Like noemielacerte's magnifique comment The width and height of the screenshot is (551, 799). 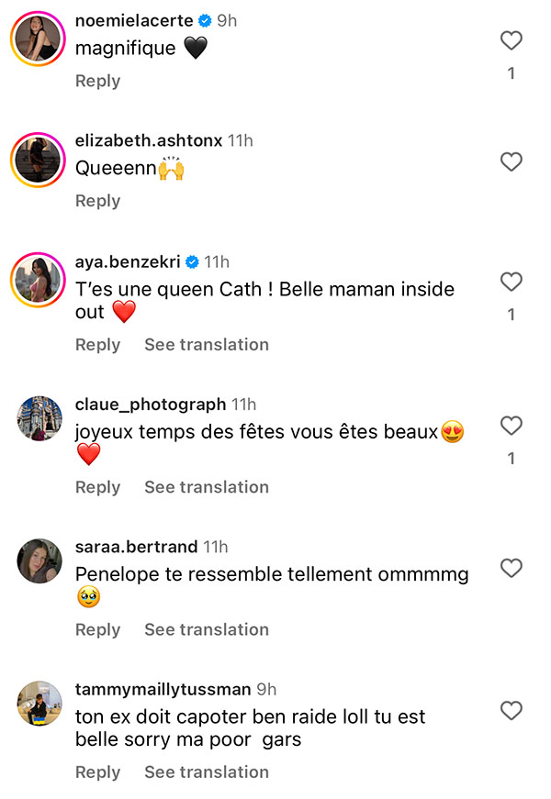pos(511,40)
